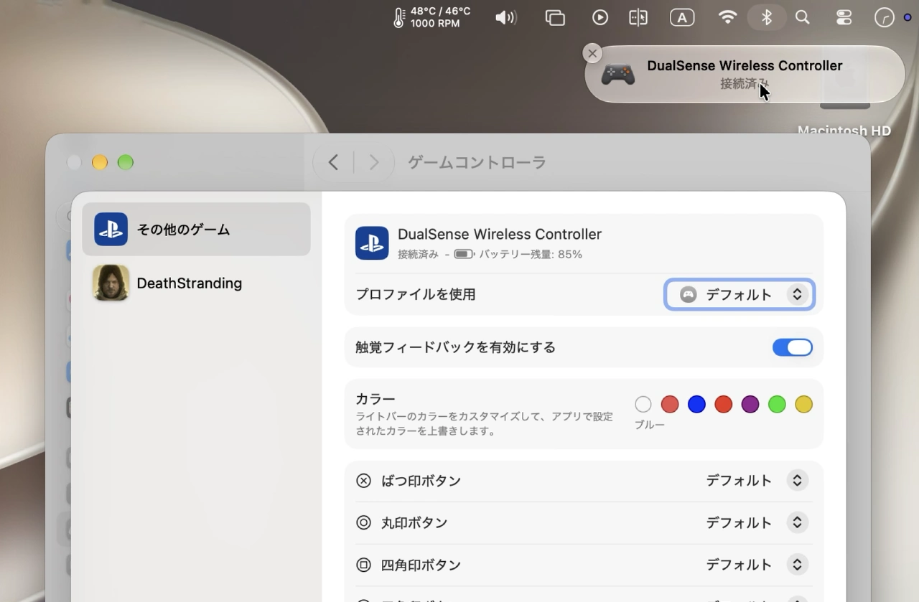Choose the blue light bar color
919x602 pixels.
coord(696,404)
